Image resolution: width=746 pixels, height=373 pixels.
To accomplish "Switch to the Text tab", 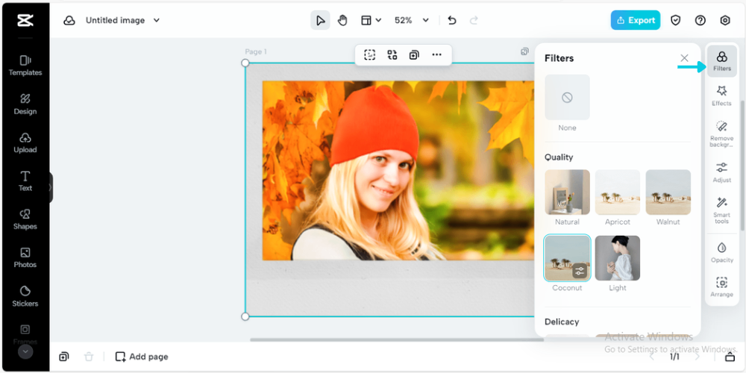I will pos(25,181).
